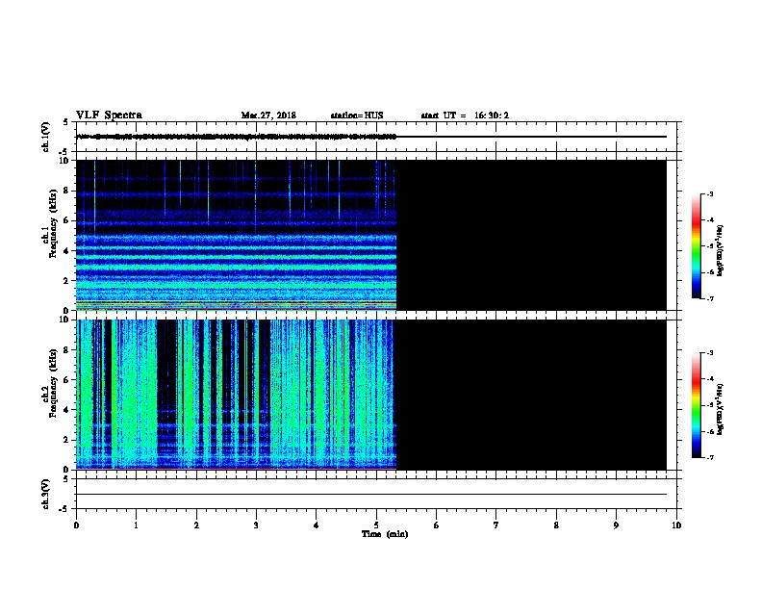This screenshot has width=762, height=589.
Task: Click the time axis tick label "4"
Action: (317, 525)
